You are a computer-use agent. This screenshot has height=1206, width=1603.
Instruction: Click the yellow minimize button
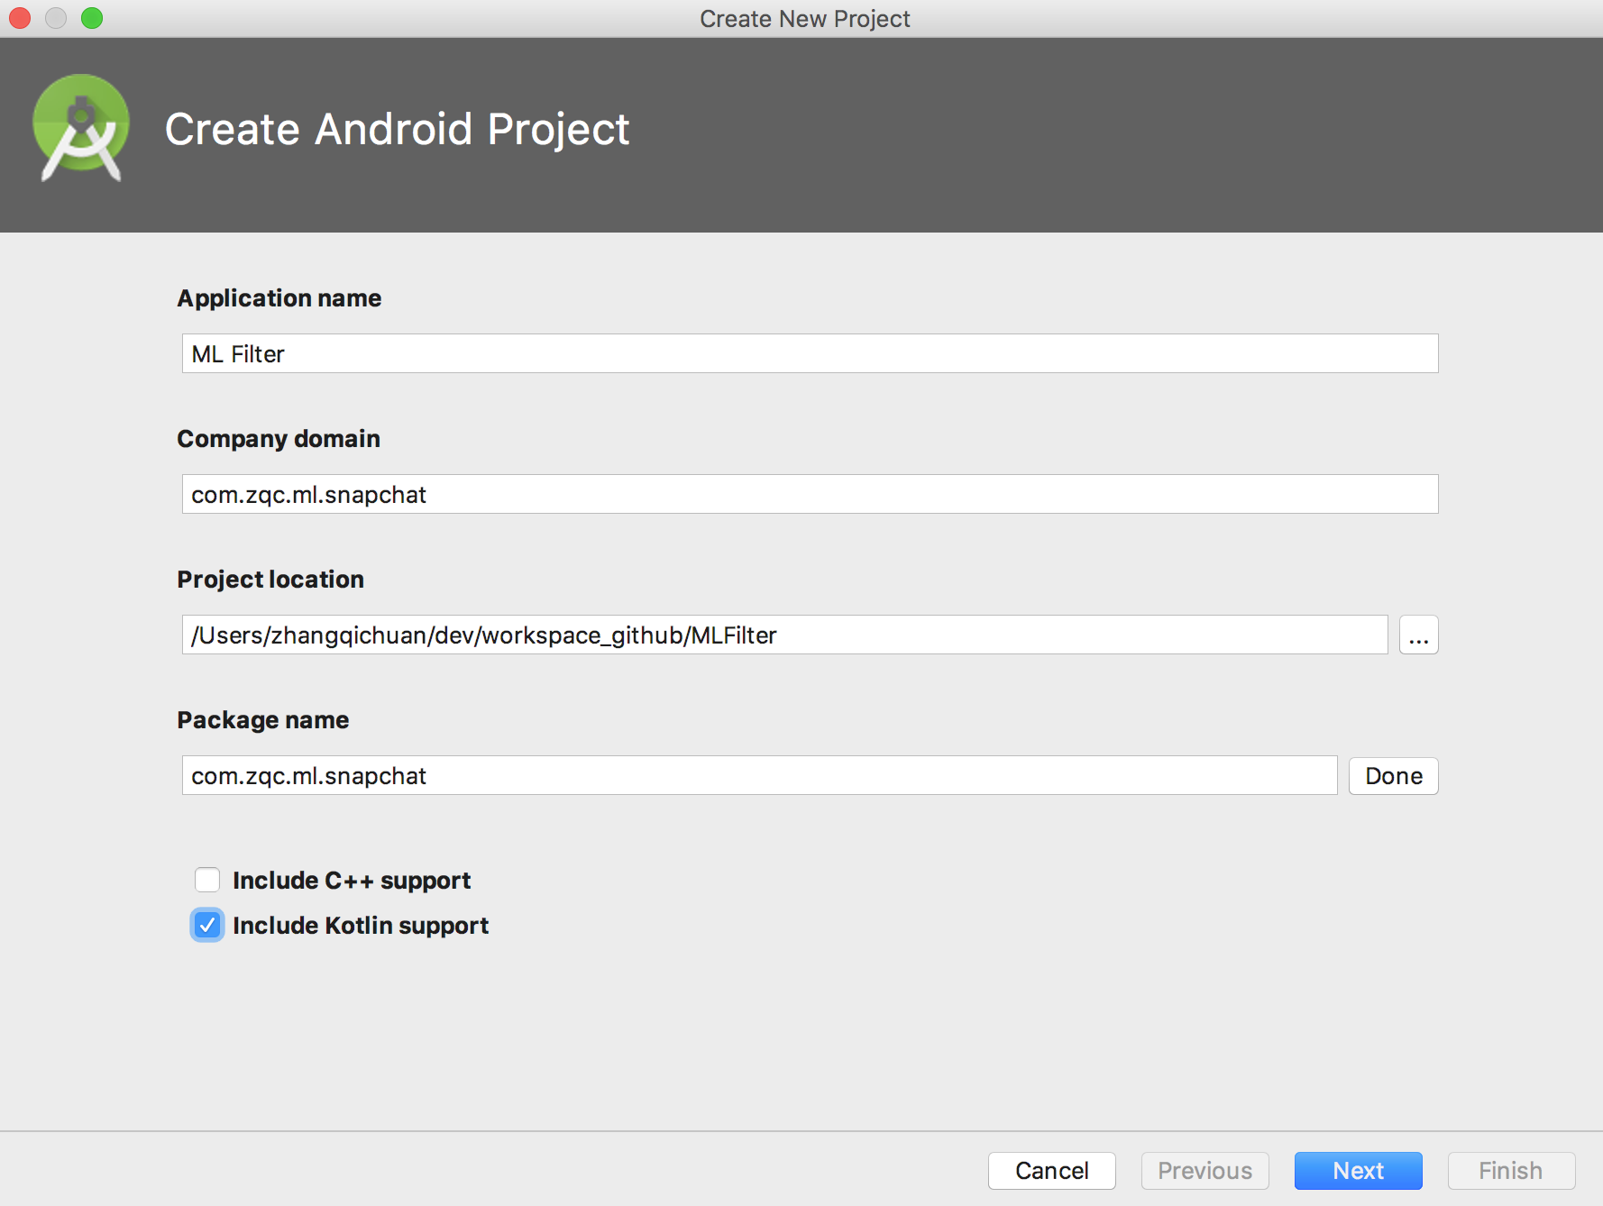[x=55, y=18]
